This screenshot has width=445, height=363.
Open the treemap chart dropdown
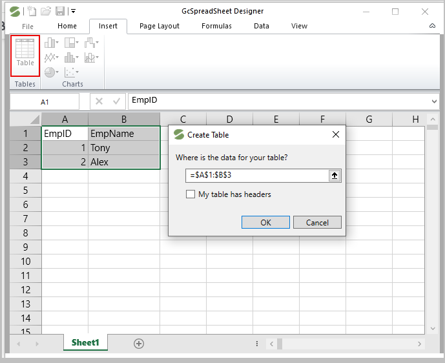point(71,43)
